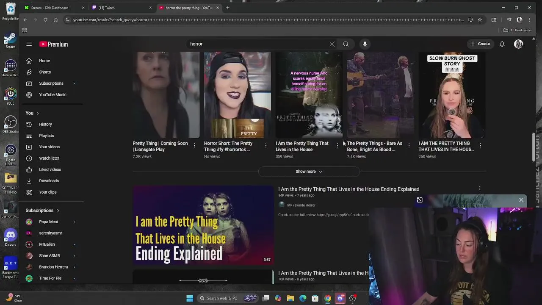Open Subscriptions in sidebar
Viewport: 542px width, 305px height.
pyautogui.click(x=51, y=83)
